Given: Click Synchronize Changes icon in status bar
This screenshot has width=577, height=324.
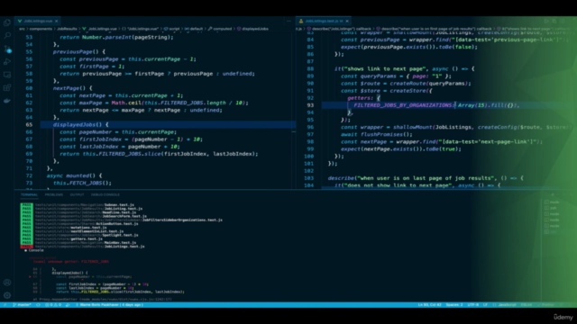Looking at the screenshot, I should pos(38,305).
